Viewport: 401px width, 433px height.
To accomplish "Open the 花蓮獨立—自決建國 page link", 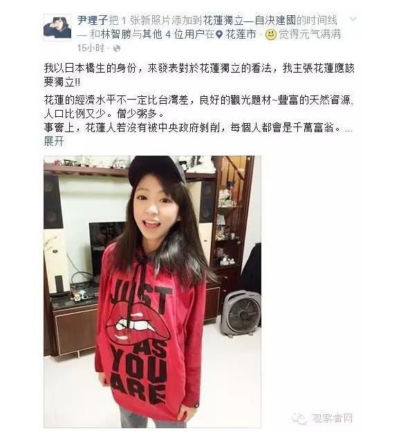I will pos(249,21).
